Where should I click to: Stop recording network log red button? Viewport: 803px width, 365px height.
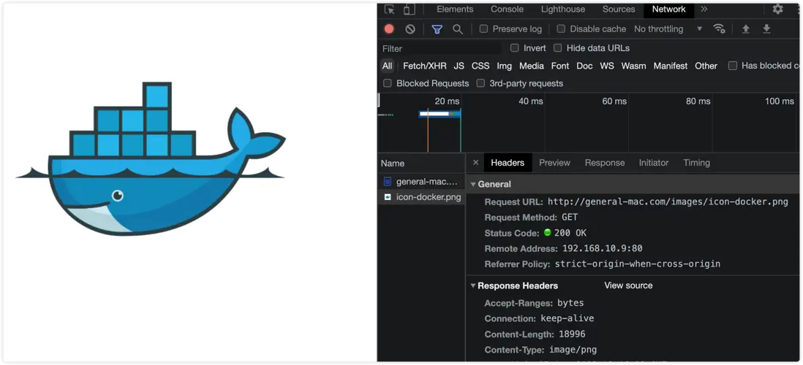389,29
